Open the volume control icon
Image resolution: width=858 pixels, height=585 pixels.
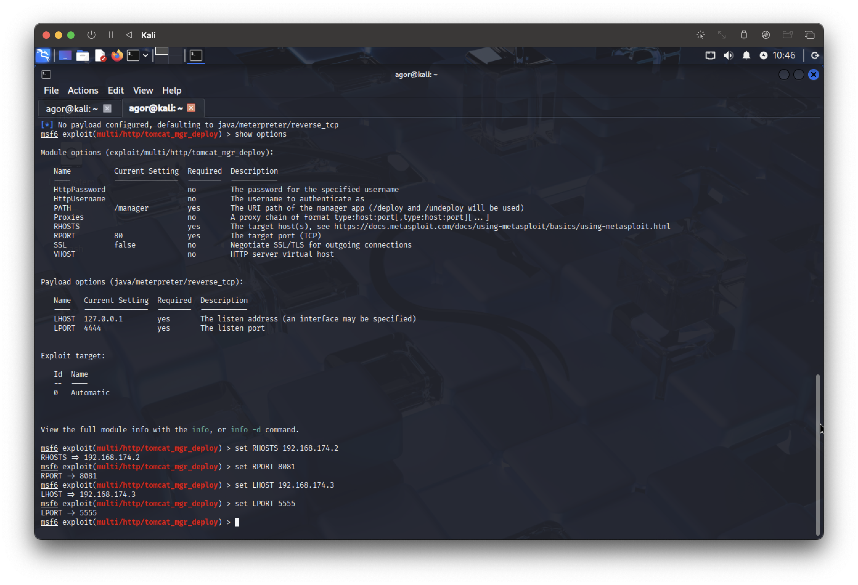pos(728,55)
